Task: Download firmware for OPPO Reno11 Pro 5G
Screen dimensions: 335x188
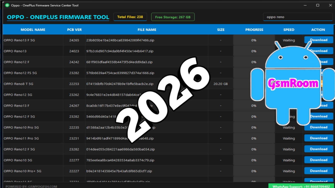Action: [x=319, y=138]
